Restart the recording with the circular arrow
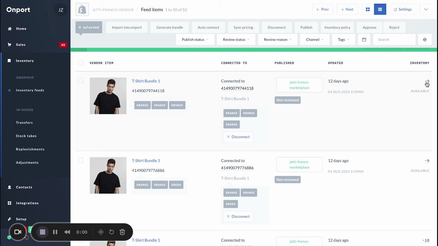 [x=112, y=232]
